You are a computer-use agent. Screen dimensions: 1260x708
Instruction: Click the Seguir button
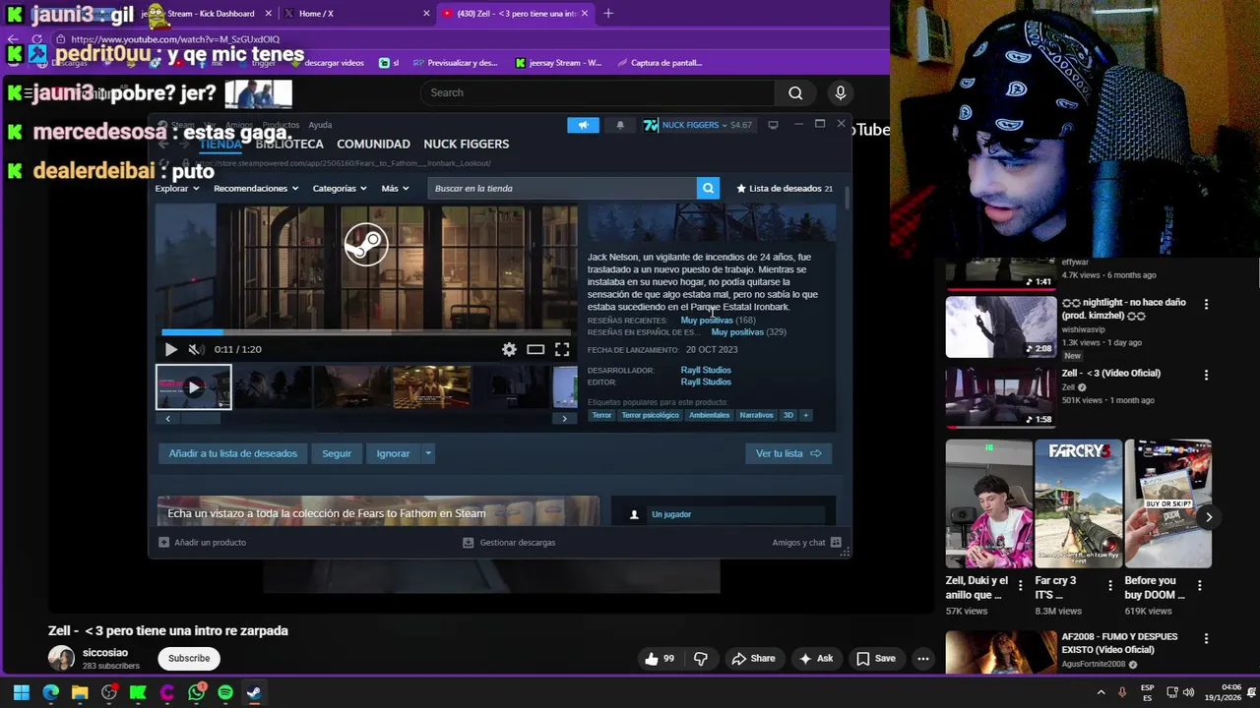coord(337,453)
